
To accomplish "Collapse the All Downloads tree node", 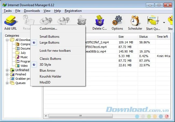I will pyautogui.click(x=7, y=40).
